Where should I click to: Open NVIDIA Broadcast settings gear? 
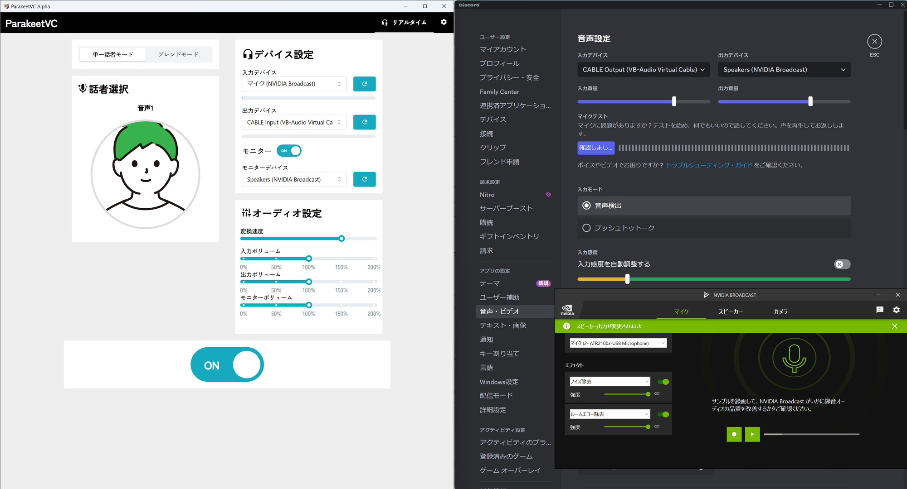(896, 310)
